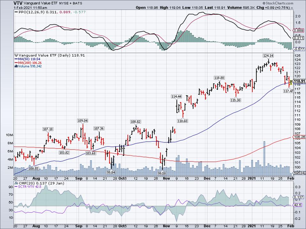Click the 114.44 price label
Screen dimensions: 306x229
click(x=176, y=96)
